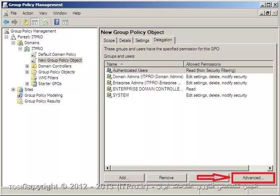Click the green refresh toolbar icon
Viewport: 280px width, 196px height.
46,22
